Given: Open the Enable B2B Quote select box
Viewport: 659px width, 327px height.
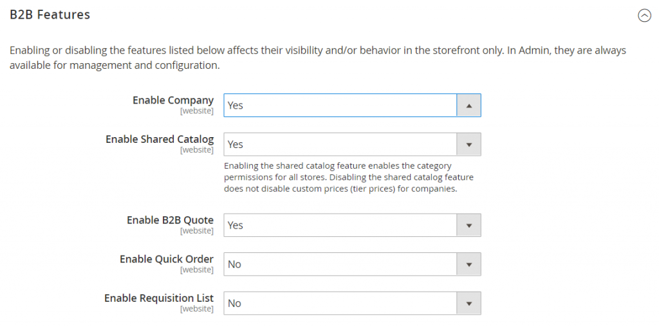Looking at the screenshot, I should (352, 225).
